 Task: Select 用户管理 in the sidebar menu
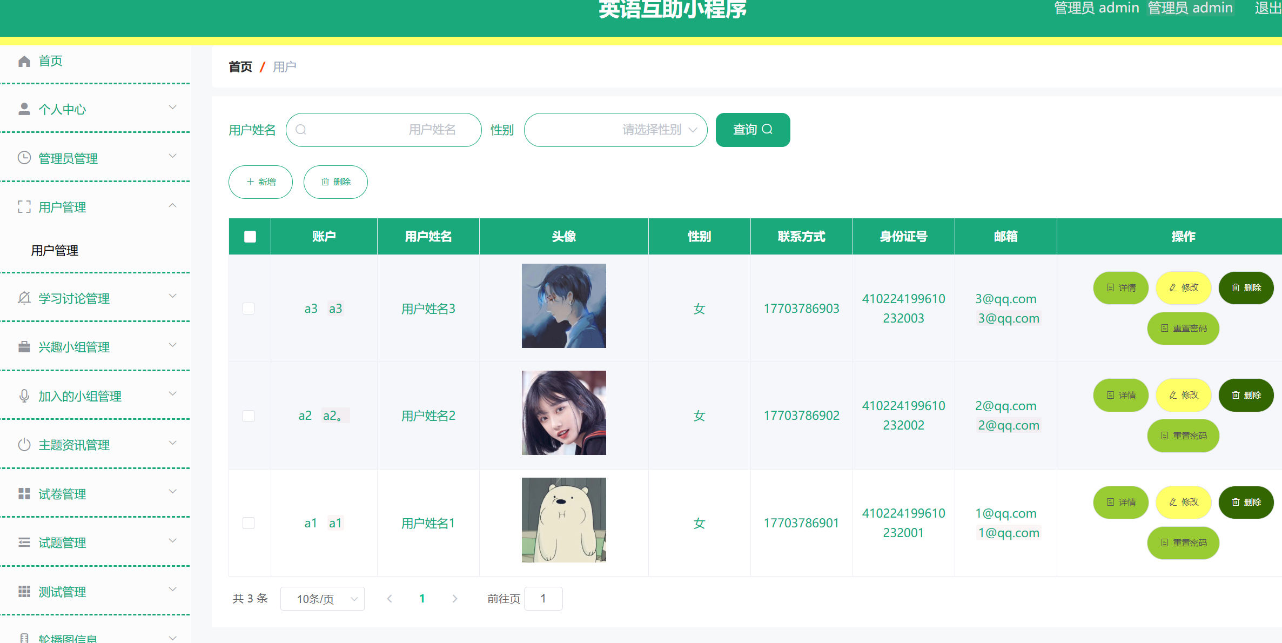click(x=54, y=250)
